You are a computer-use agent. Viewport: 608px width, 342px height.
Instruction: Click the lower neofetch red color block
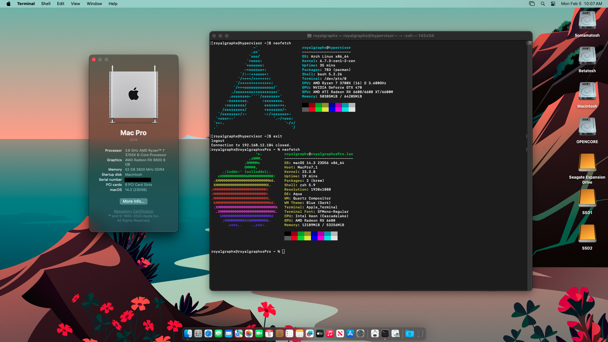point(294,238)
